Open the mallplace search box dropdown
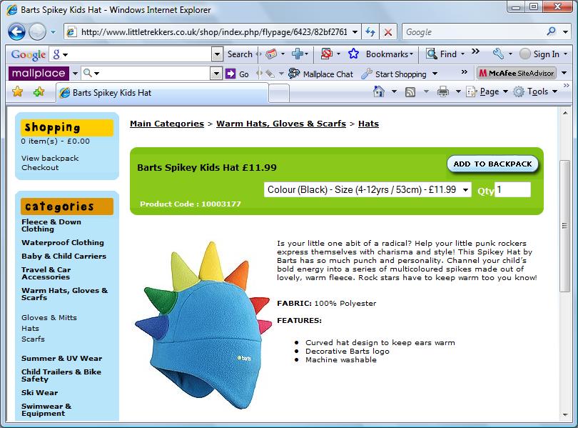The height and width of the screenshot is (428, 578). pyautogui.click(x=216, y=74)
